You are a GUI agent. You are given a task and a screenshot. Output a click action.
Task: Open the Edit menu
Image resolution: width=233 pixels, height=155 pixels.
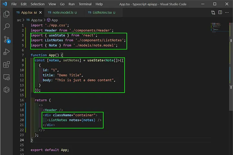coord(24,4)
